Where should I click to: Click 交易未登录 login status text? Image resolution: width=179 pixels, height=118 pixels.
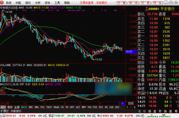pyautogui.click(x=87, y=3)
